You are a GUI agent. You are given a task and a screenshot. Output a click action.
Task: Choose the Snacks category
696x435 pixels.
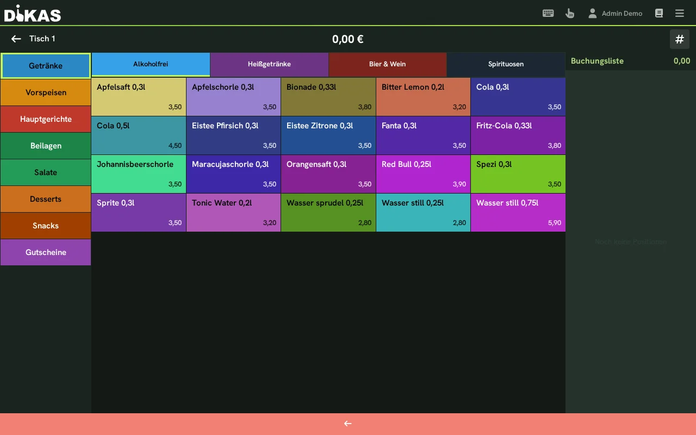(46, 226)
